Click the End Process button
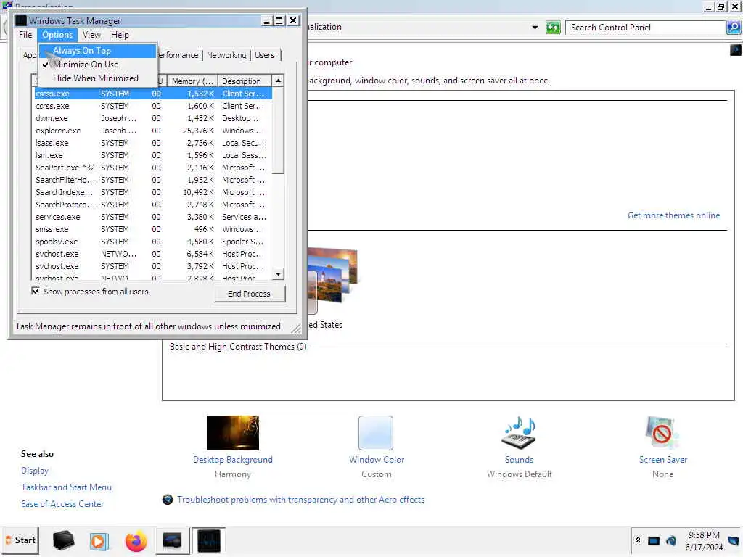This screenshot has height=557, width=743. [x=250, y=294]
